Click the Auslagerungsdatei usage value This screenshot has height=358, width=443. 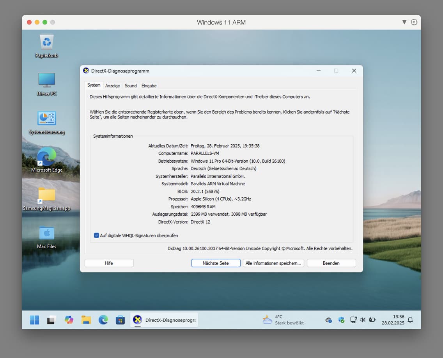[229, 214]
